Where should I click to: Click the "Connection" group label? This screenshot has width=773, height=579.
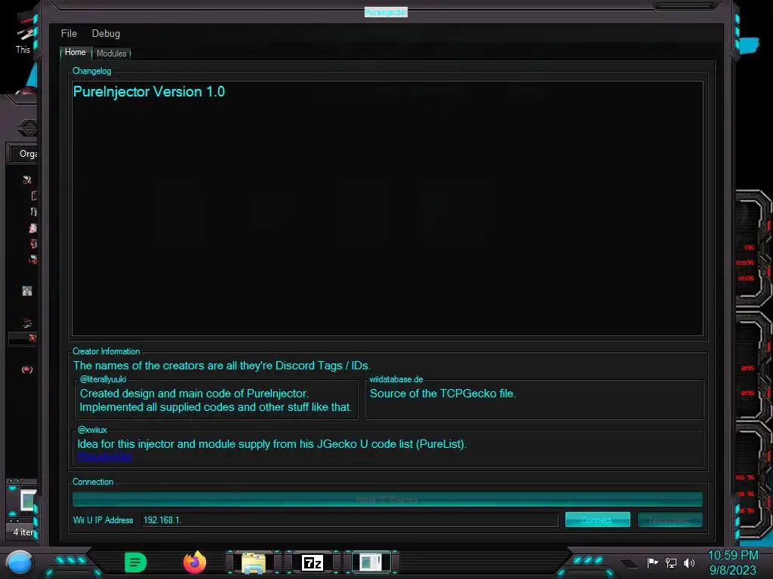coord(93,482)
